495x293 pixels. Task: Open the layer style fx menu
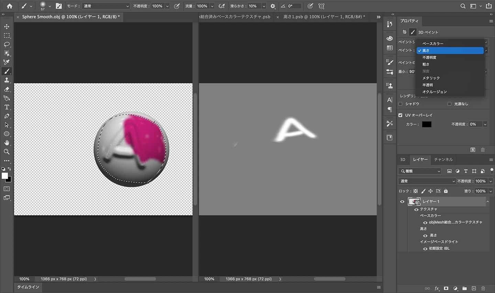[x=437, y=288]
